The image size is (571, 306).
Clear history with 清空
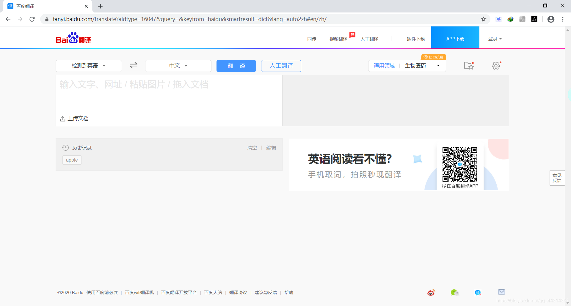[252, 148]
